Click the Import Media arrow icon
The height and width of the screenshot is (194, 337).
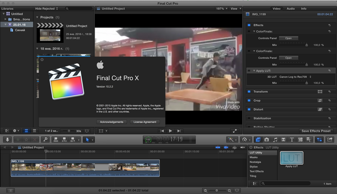coord(8,139)
